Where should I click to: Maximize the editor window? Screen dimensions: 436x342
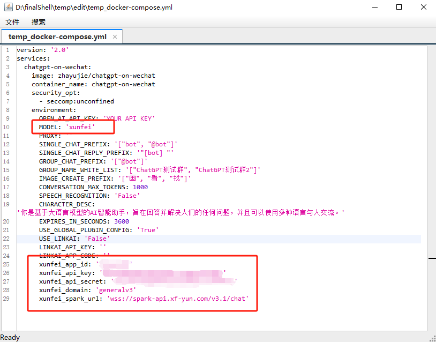coord(399,8)
